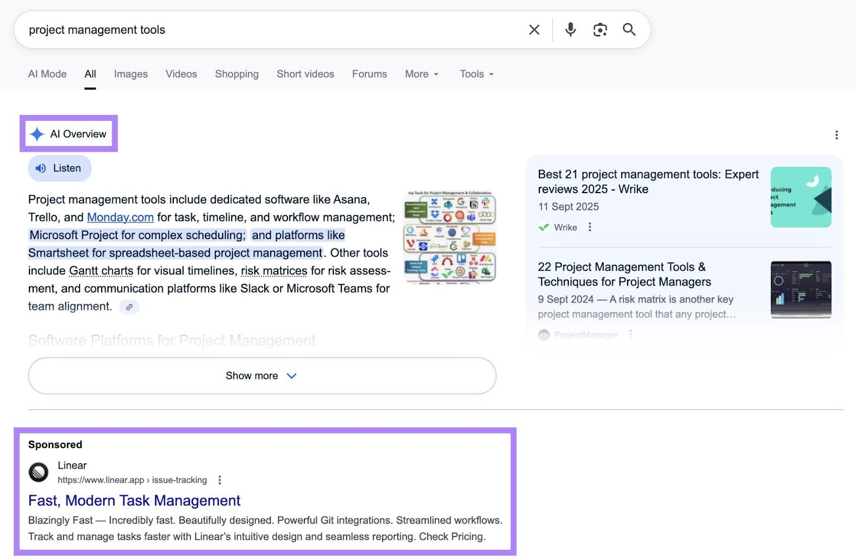This screenshot has width=856, height=559.
Task: Open the three-dot menu next to Wrike result
Action: click(x=589, y=227)
